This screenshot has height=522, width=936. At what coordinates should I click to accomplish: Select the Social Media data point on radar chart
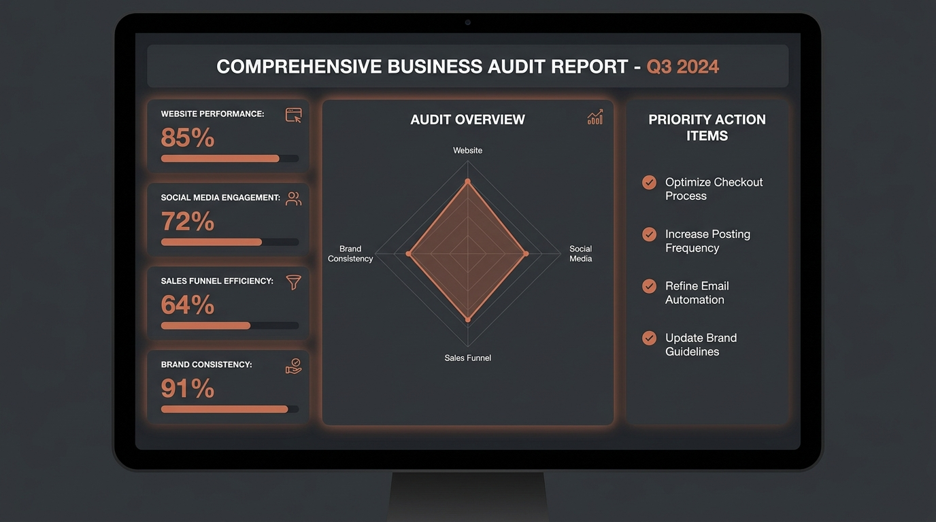(525, 254)
